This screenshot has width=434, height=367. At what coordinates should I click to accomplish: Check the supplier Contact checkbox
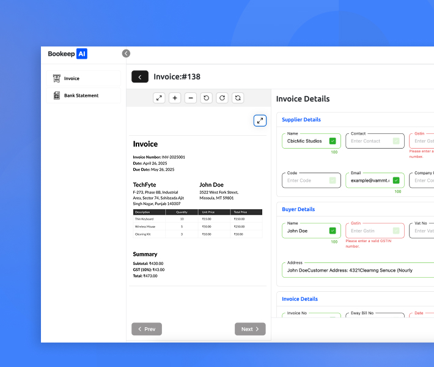pos(396,141)
